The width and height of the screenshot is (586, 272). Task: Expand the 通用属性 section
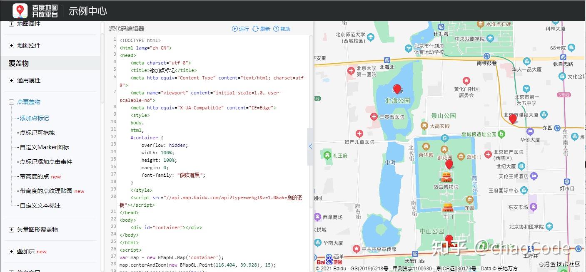tap(11, 80)
